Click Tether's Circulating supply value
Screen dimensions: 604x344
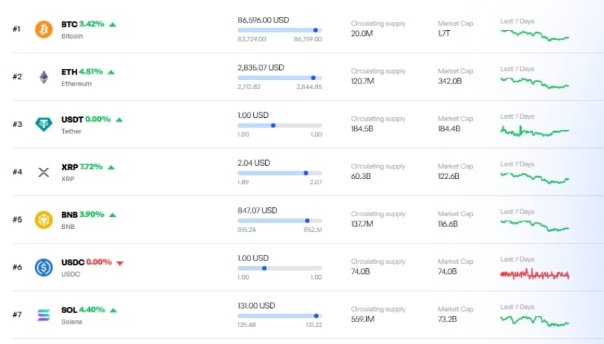coord(362,128)
